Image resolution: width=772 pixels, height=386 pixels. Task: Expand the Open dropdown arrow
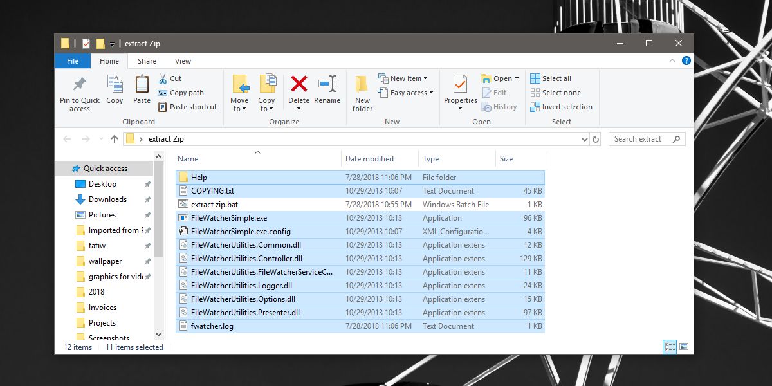[x=517, y=78]
